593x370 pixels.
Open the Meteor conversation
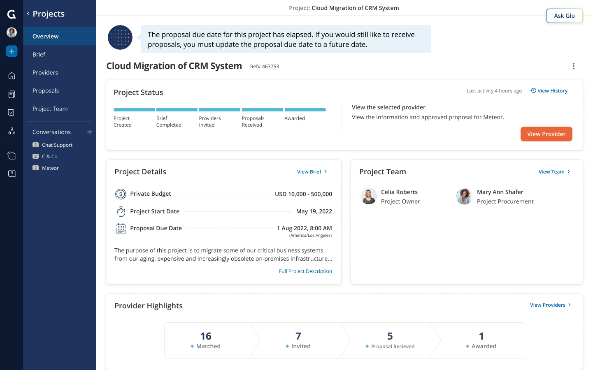click(x=50, y=168)
